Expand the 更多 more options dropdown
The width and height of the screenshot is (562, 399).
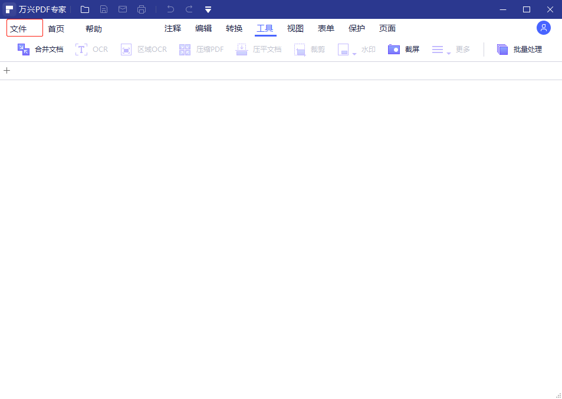[449, 53]
